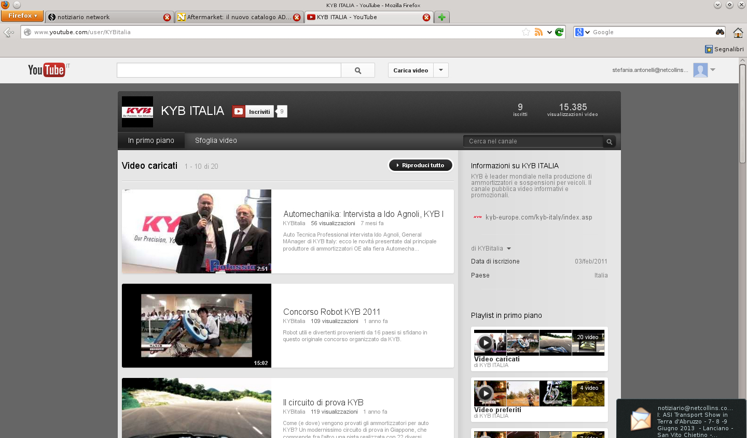
Task: Click the 9 iscritti counter
Action: pos(520,109)
